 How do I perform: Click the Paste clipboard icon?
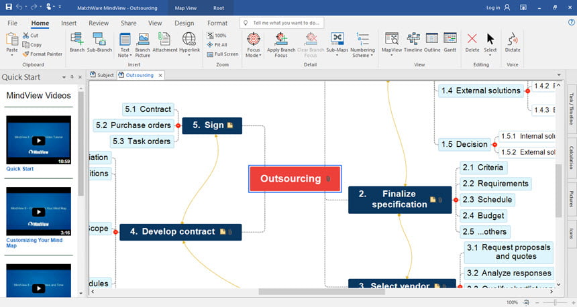[x=12, y=39]
